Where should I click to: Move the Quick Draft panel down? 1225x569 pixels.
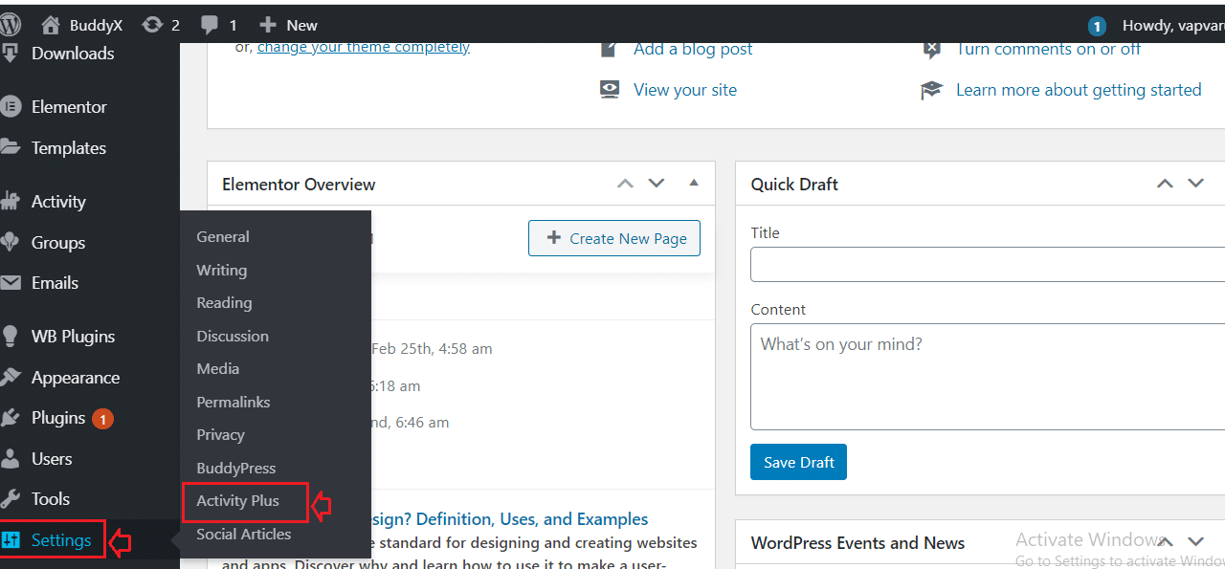tap(1195, 183)
